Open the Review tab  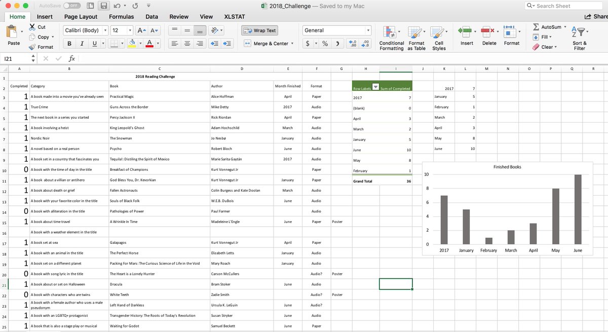click(179, 17)
